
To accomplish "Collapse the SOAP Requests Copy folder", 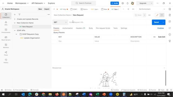I will (x=16, y=34).
